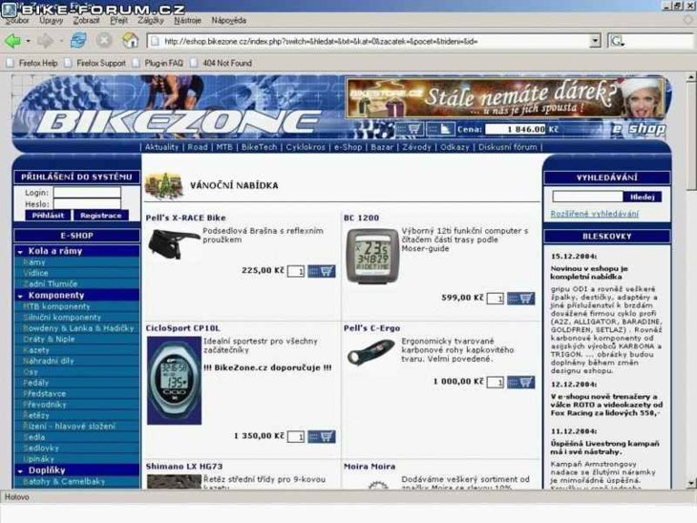Click the browser Reload icon

pos(78,41)
